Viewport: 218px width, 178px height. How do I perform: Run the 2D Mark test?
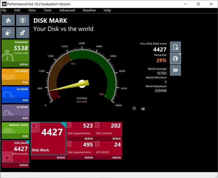tap(25, 100)
